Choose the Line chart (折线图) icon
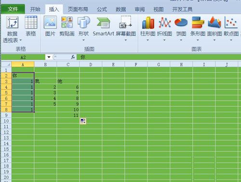The width and height of the screenshot is (241, 182). pos(165,23)
